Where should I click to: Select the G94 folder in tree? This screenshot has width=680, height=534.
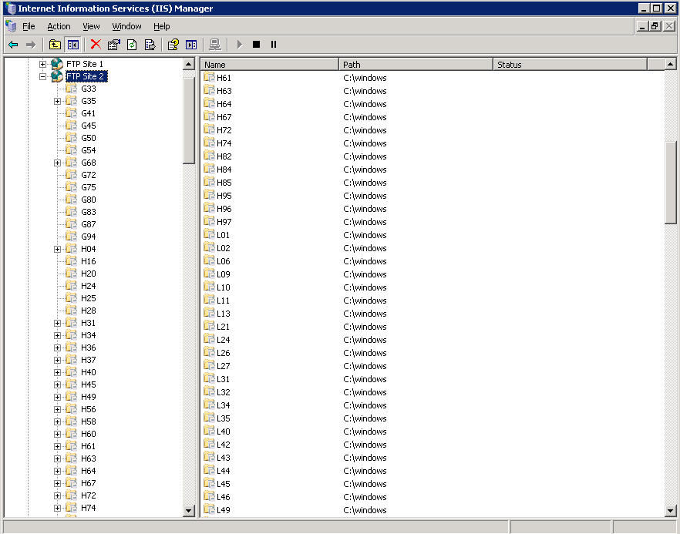coord(89,237)
